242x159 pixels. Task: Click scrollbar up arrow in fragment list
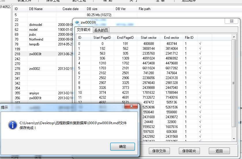234,37
